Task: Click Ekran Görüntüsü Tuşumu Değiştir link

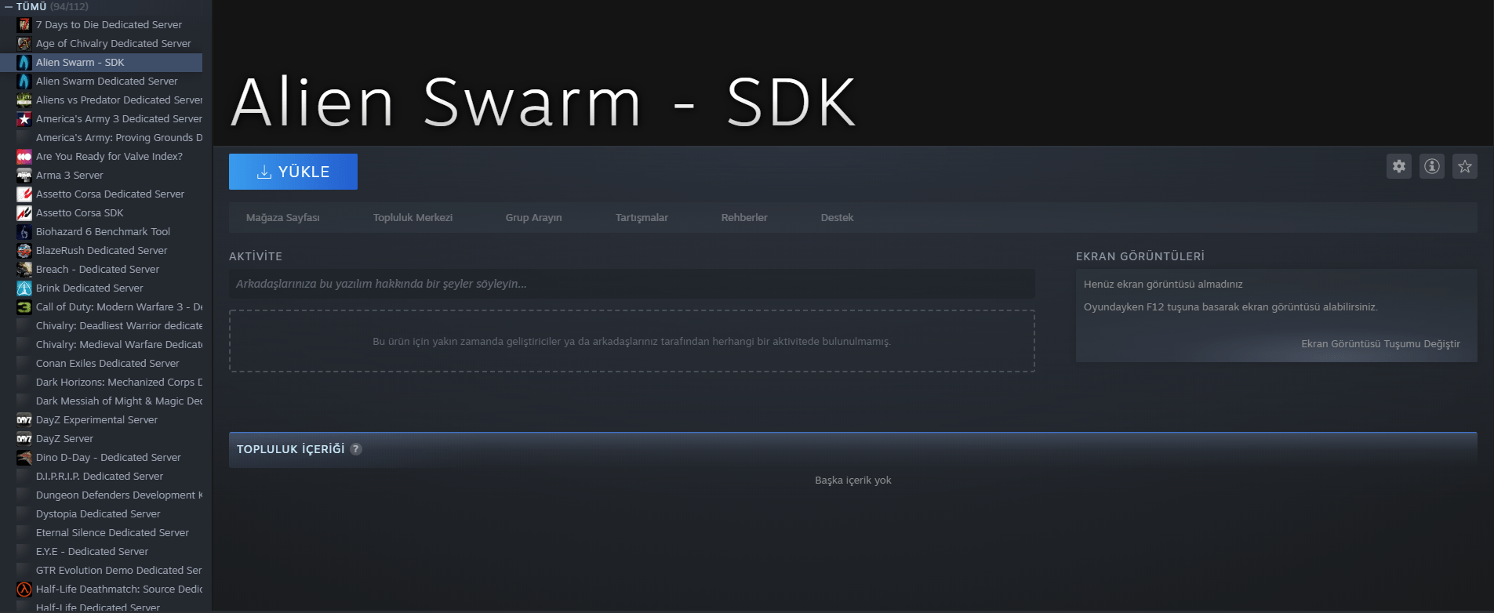Action: click(x=1380, y=343)
